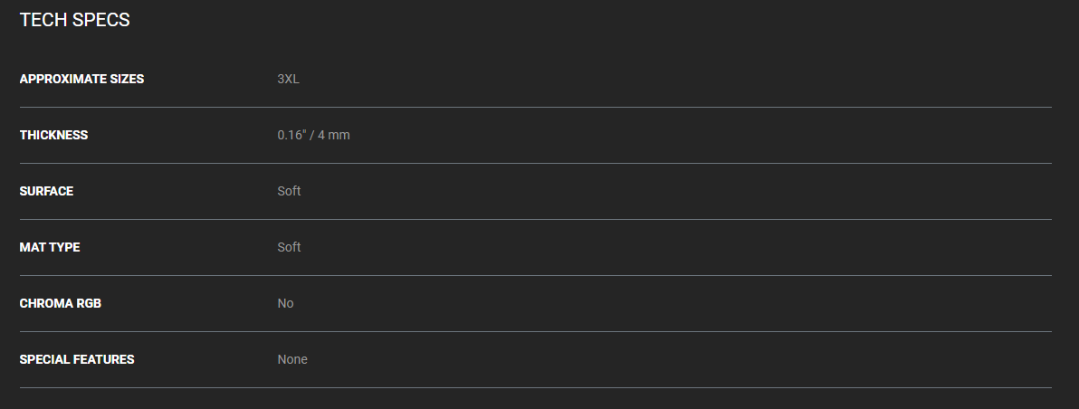Click the divider line below MAT TYPE row
Image resolution: width=1079 pixels, height=409 pixels.
click(535, 276)
